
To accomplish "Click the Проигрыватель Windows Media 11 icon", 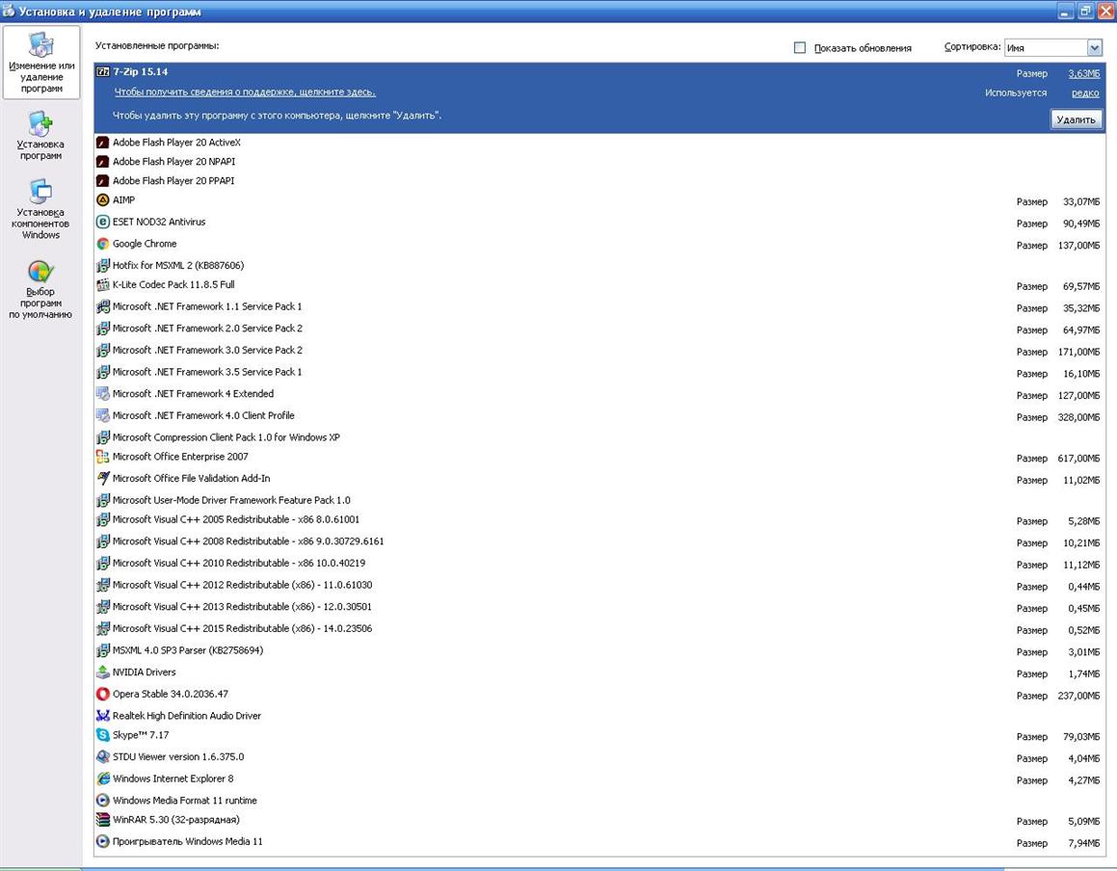I will pyautogui.click(x=102, y=842).
